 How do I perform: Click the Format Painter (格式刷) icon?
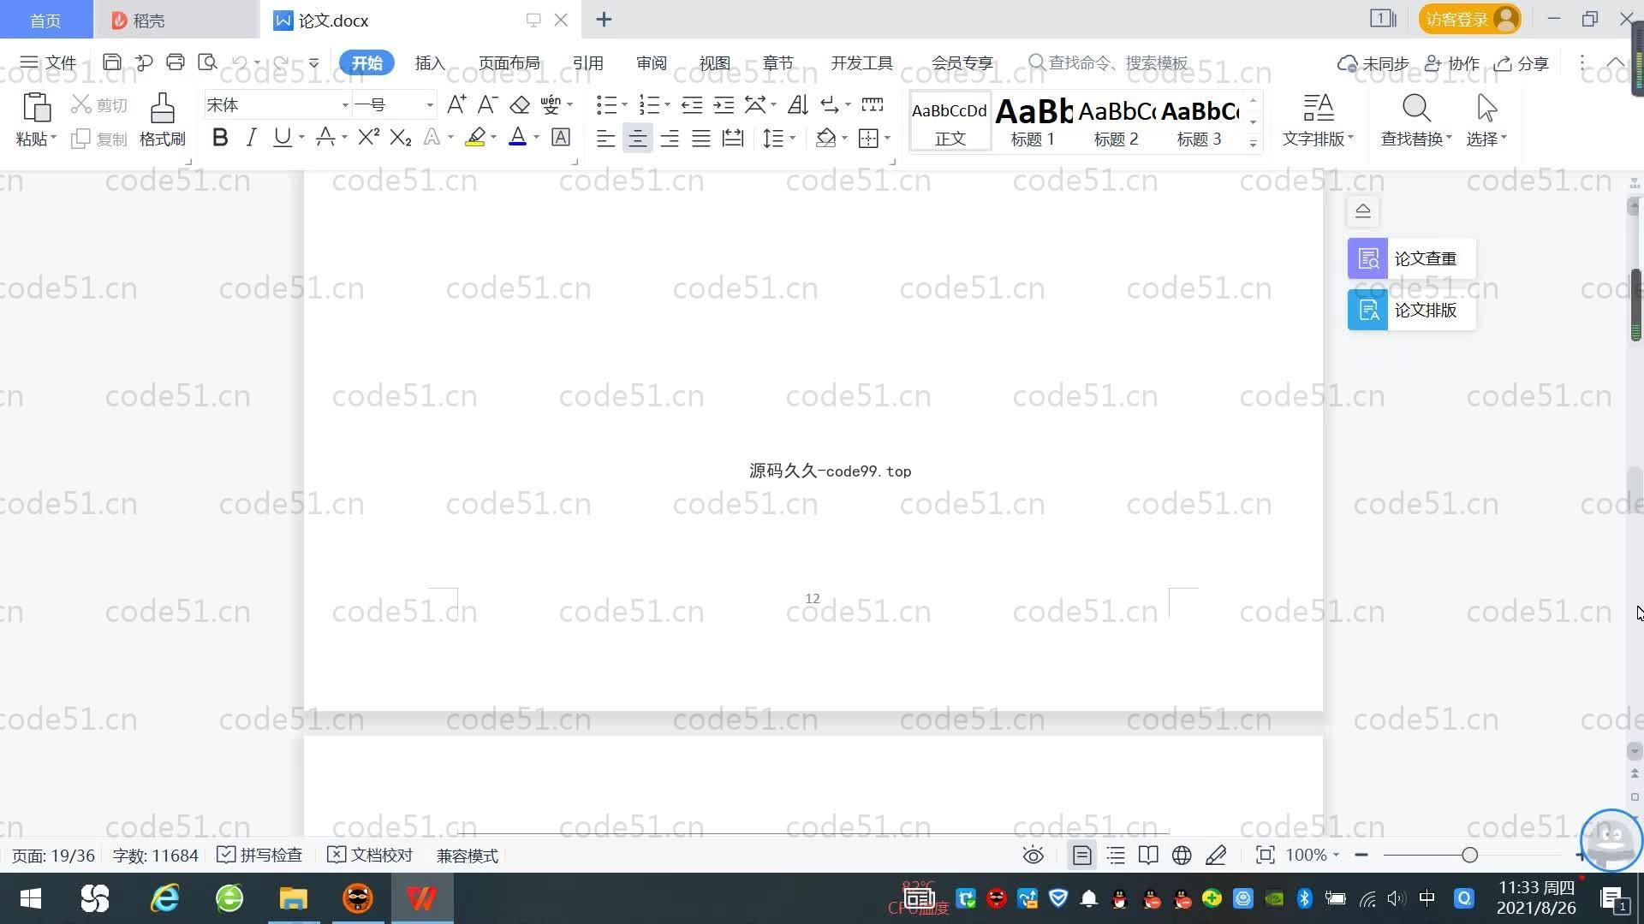pos(162,108)
